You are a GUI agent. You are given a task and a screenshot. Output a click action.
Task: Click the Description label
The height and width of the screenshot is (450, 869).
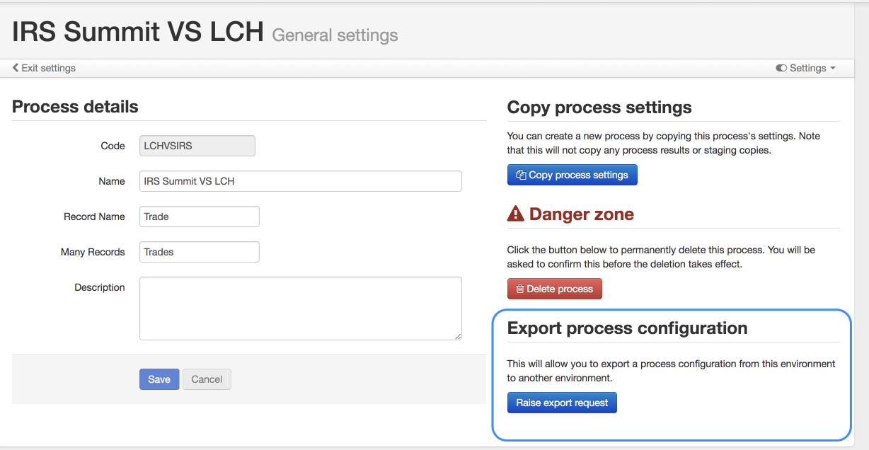[100, 287]
